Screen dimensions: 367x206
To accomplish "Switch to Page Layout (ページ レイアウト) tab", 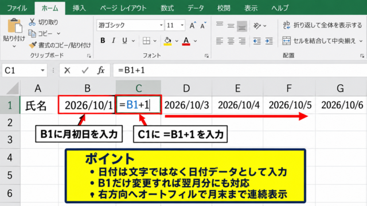I will pos(123,8).
